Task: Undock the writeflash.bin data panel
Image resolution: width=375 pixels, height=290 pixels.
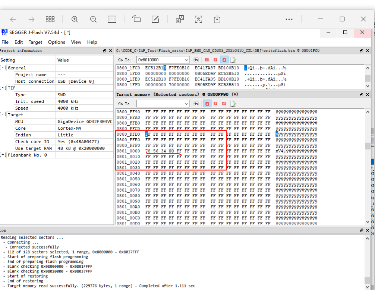Action: coord(361,50)
